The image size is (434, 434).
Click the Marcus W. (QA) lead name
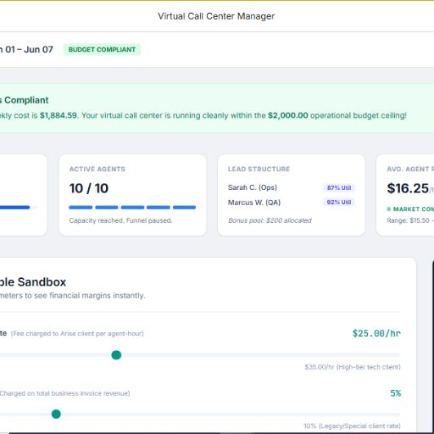254,203
